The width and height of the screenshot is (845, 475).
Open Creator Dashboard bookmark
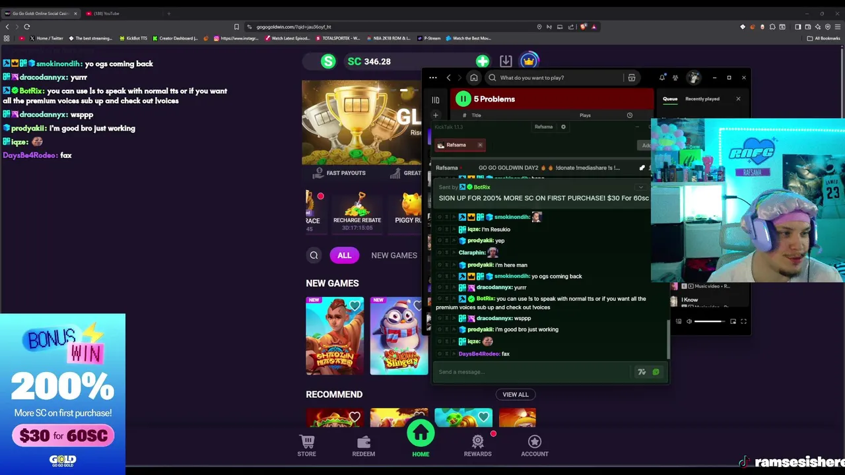175,38
